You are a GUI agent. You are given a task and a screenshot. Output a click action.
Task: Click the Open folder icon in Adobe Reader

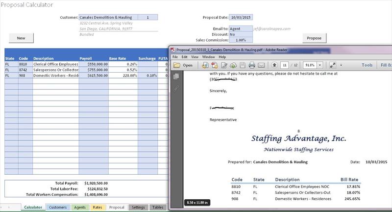[x=177, y=65]
